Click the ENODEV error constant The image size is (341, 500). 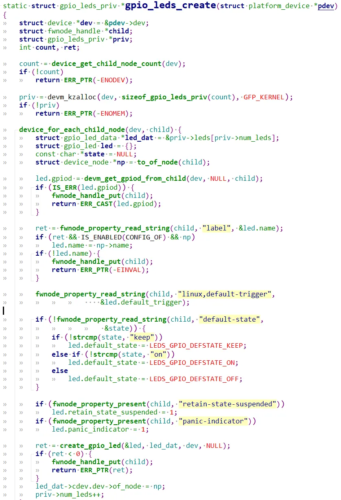(111, 80)
